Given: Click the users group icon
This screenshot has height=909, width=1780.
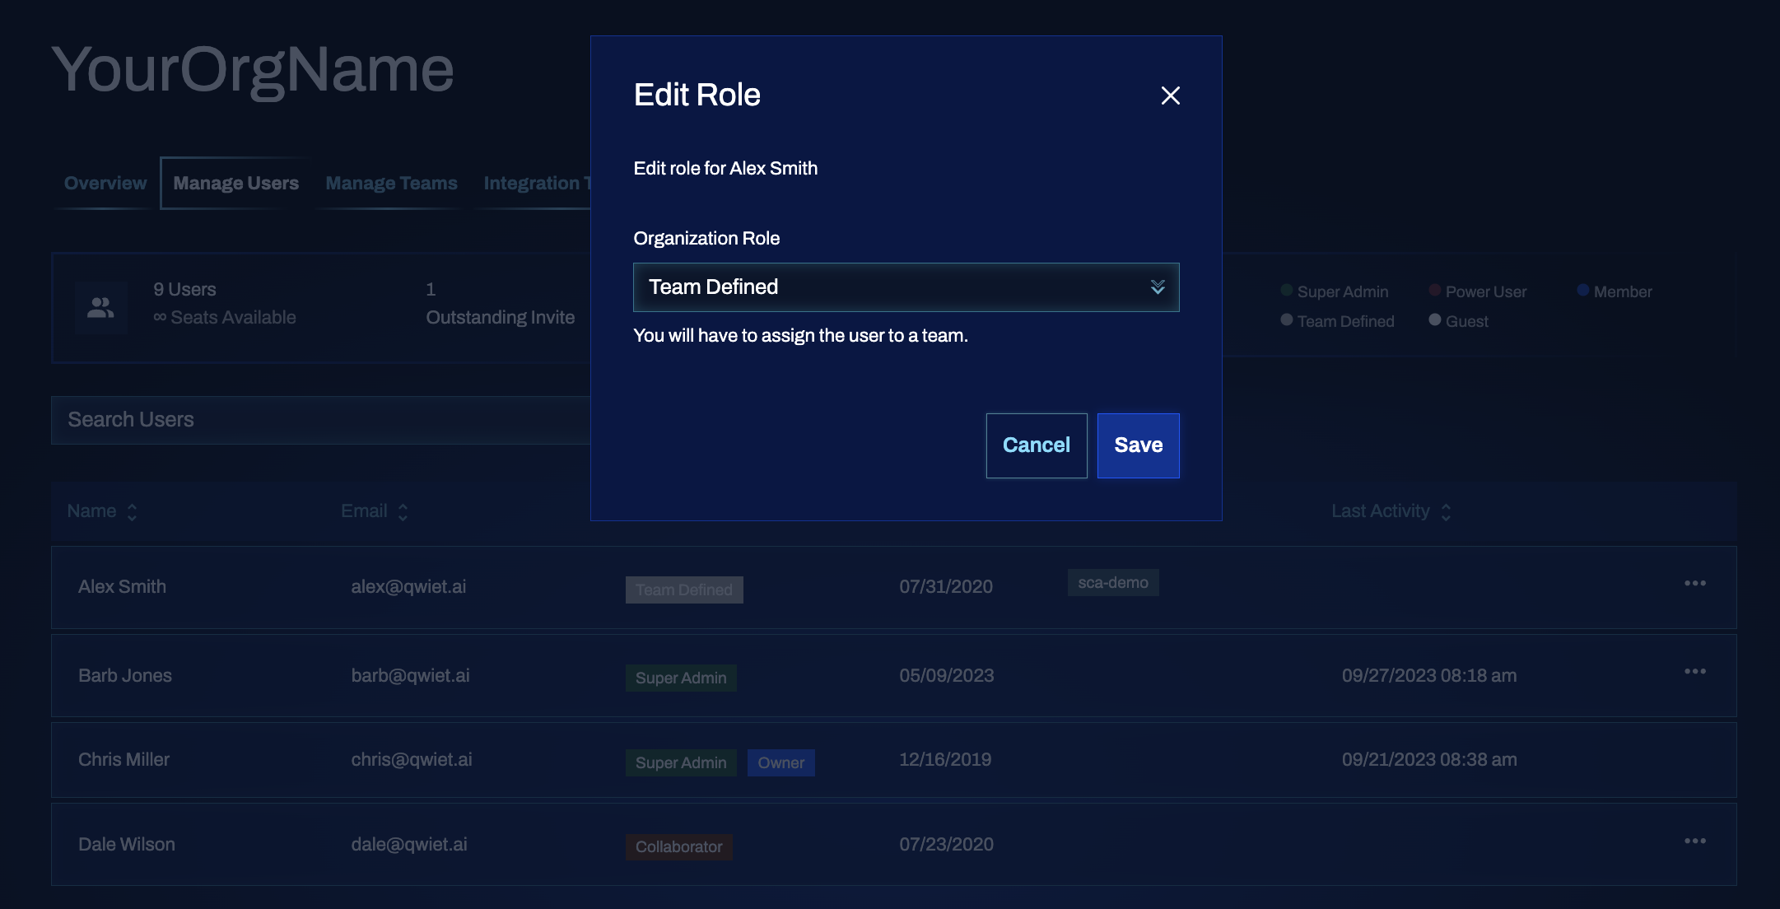Looking at the screenshot, I should (x=100, y=307).
